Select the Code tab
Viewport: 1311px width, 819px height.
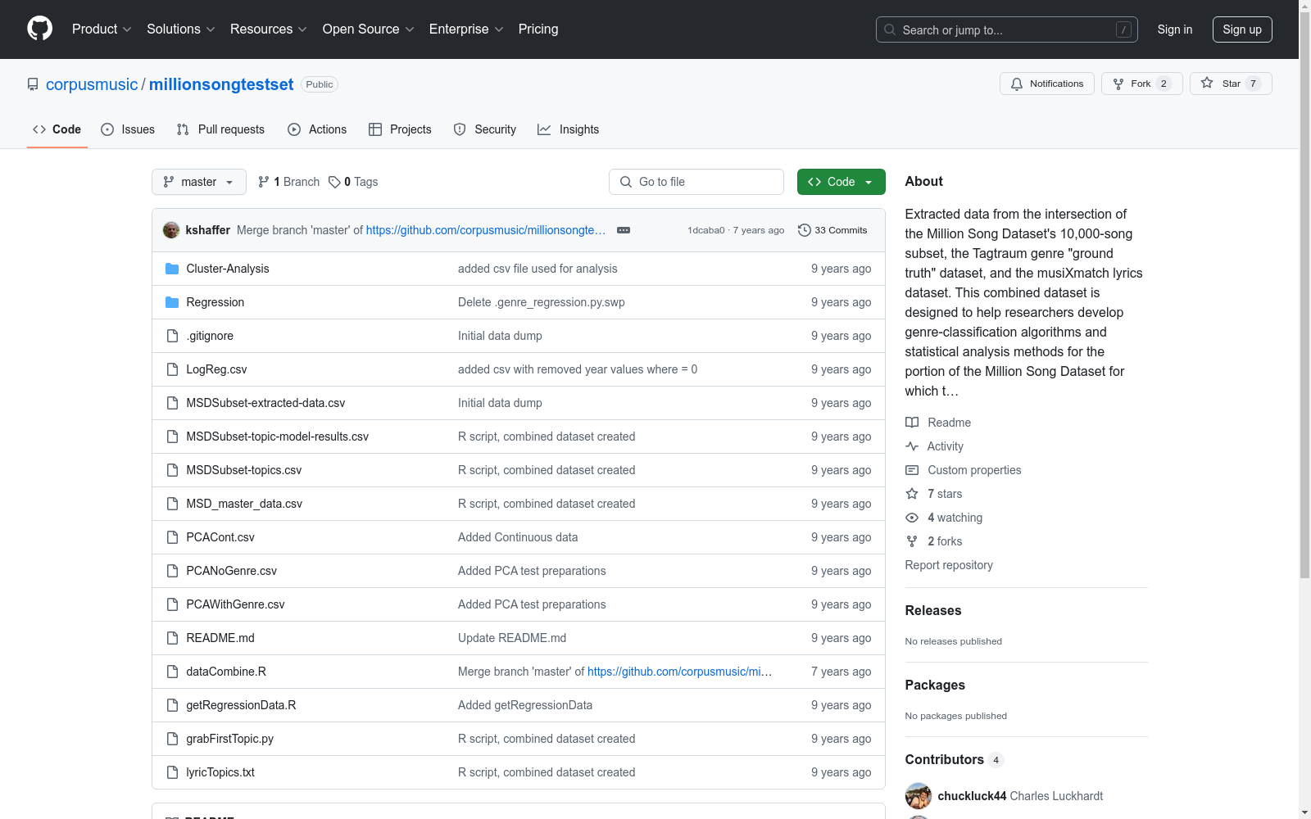[57, 129]
